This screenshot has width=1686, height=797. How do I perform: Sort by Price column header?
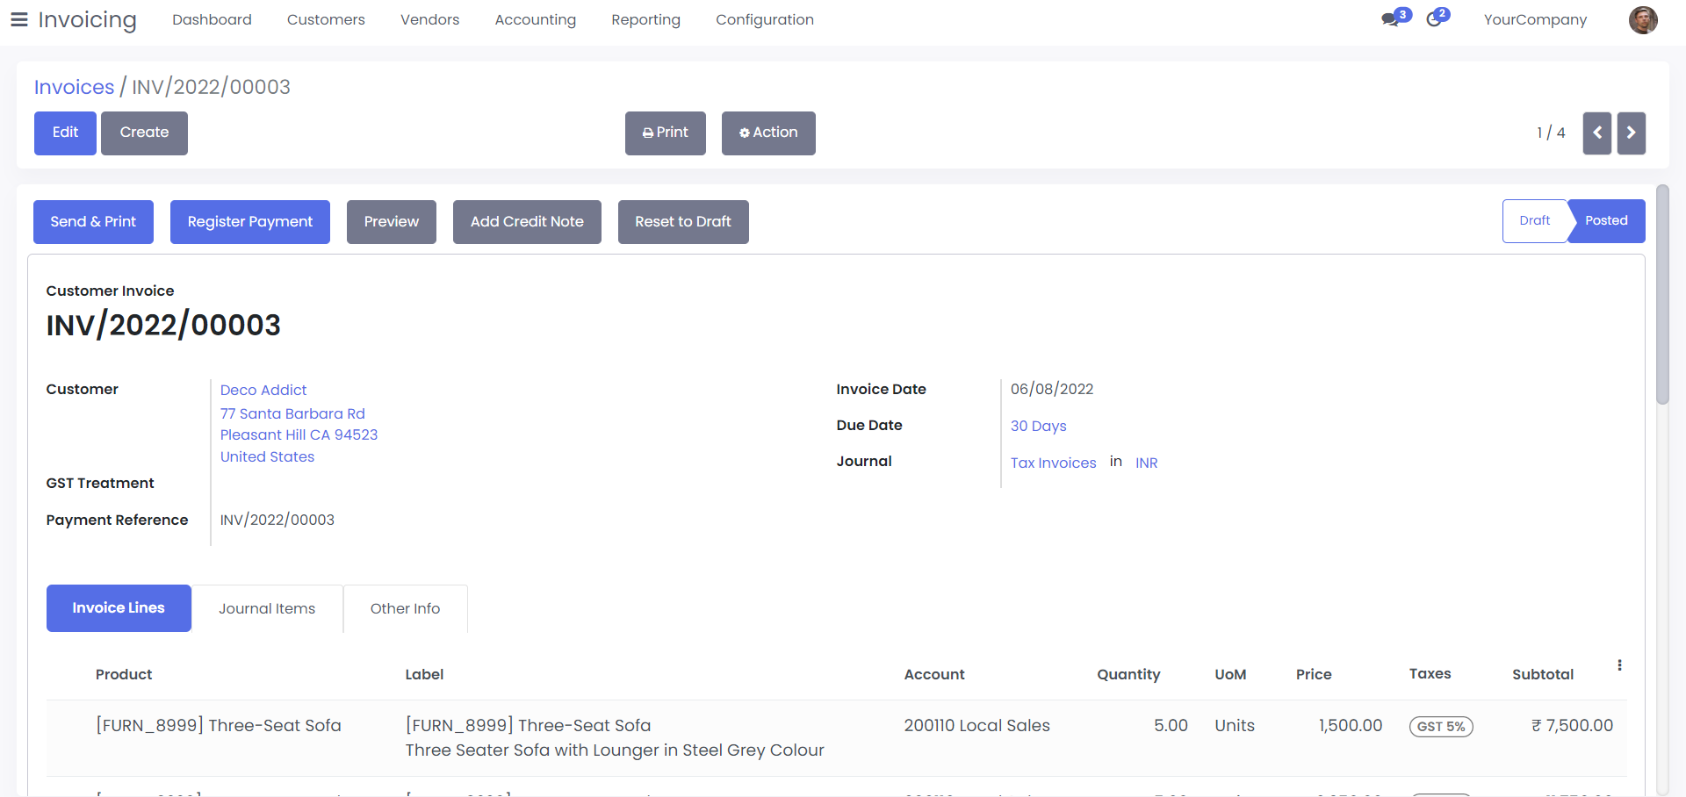1314,674
